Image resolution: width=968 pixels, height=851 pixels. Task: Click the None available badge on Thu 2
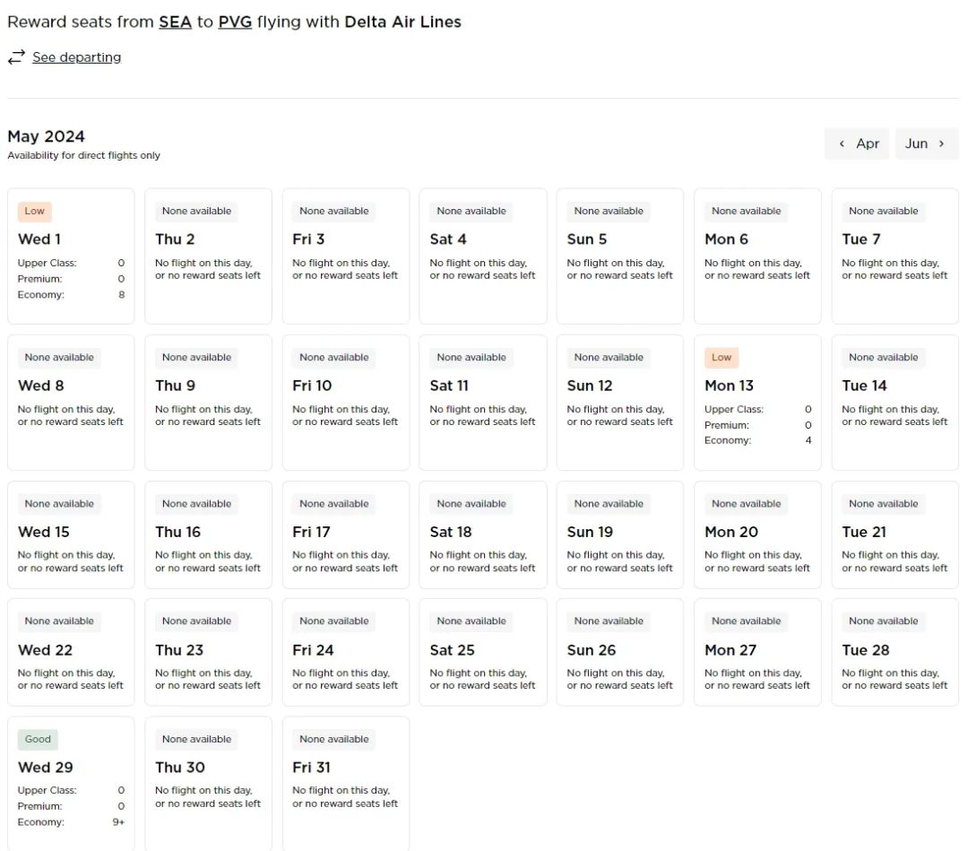point(196,212)
